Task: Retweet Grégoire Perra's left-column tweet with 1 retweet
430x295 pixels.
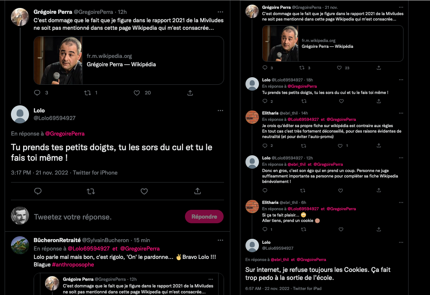Action: coord(87,93)
